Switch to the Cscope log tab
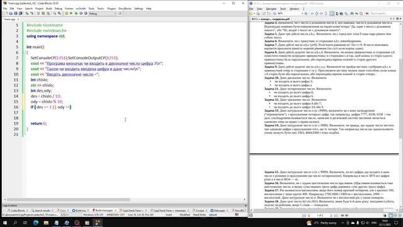403x227 pixels. click(200, 210)
